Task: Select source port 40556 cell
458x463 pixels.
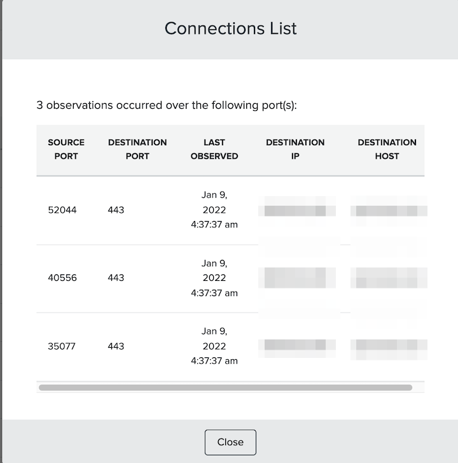Action: [x=62, y=278]
